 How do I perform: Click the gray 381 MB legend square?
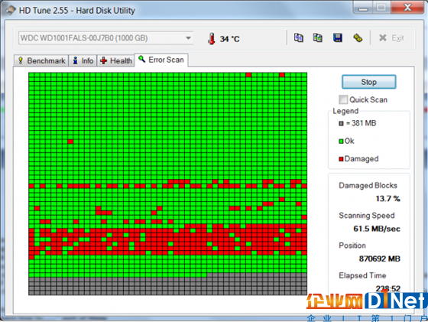341,123
